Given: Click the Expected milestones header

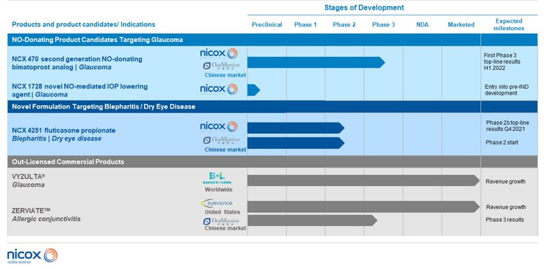Looking at the screenshot, I should pyautogui.click(x=509, y=24).
